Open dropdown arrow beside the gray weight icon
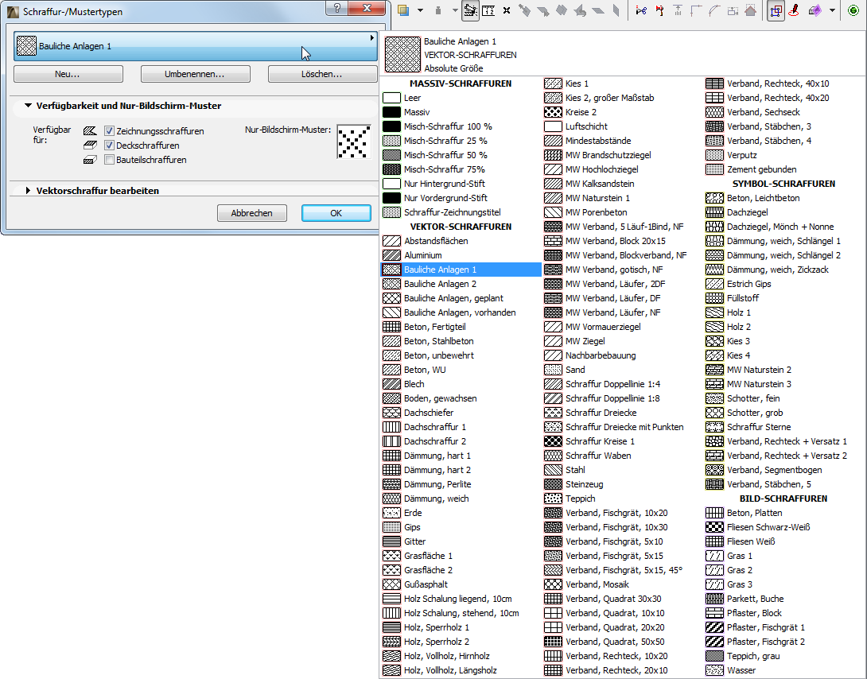Viewport: 867px width, 679px height. [x=454, y=10]
